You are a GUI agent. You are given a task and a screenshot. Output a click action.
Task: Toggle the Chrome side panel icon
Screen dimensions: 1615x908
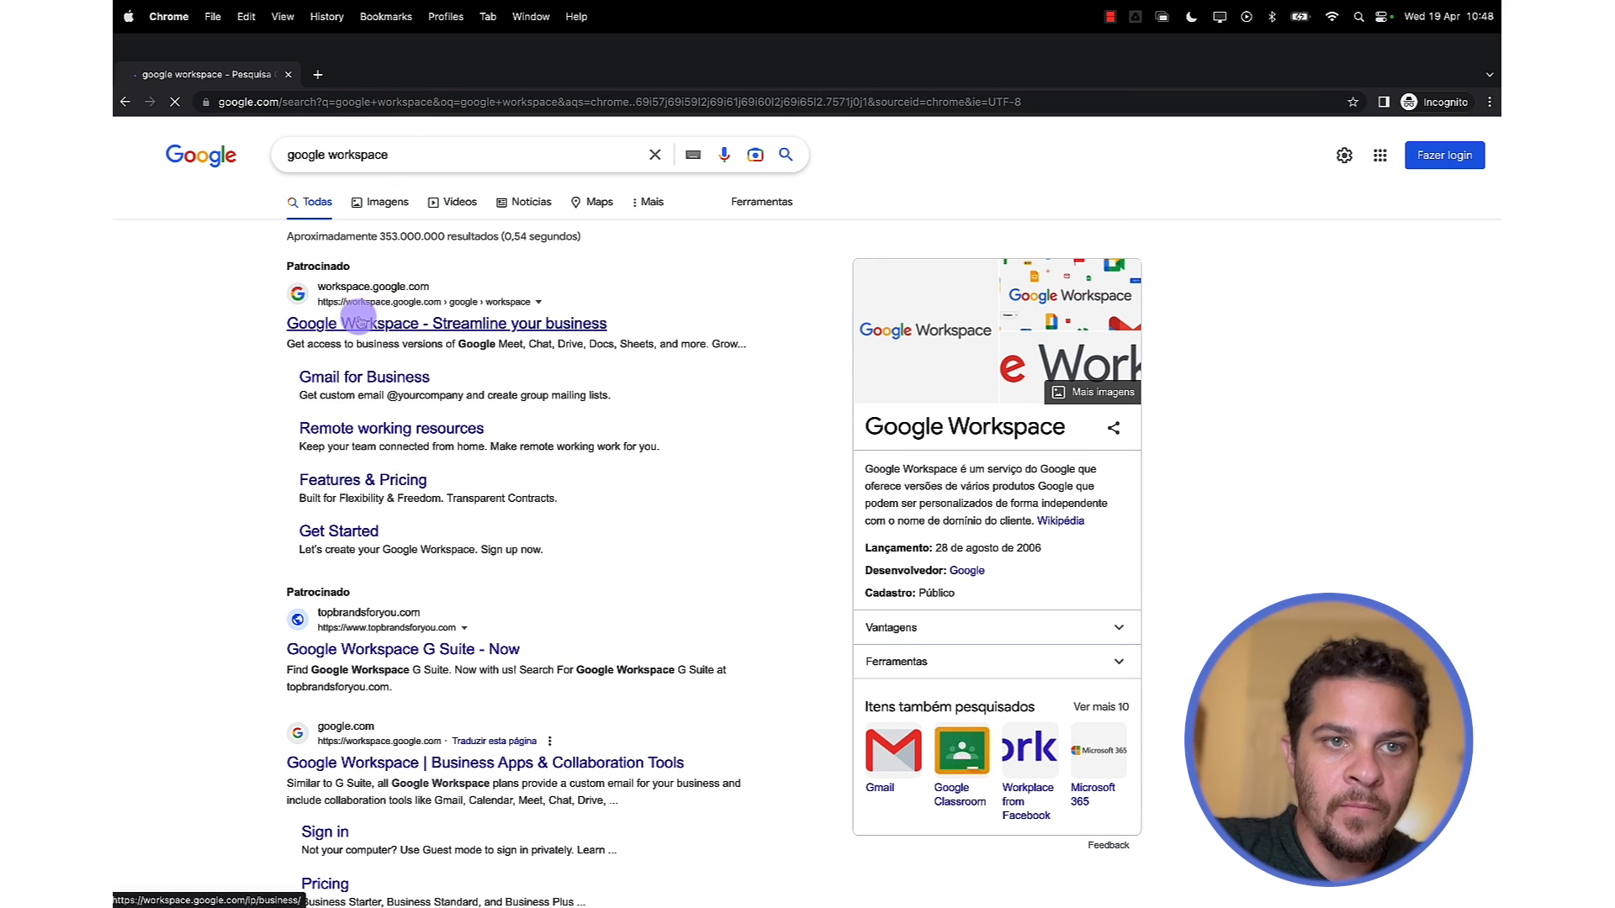(x=1384, y=102)
